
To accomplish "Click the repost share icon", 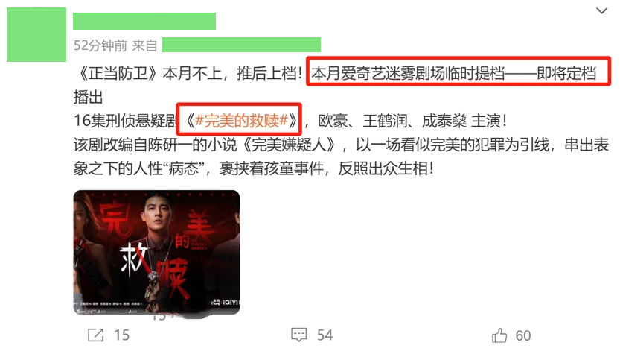I will 95,335.
